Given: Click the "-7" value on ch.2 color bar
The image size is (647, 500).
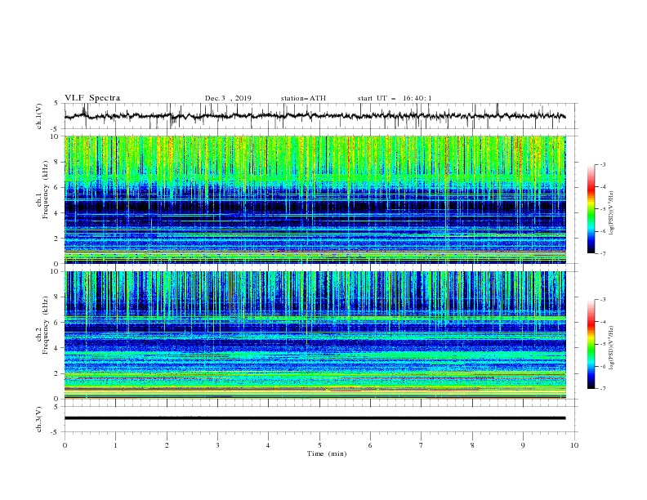Looking at the screenshot, I should point(602,388).
